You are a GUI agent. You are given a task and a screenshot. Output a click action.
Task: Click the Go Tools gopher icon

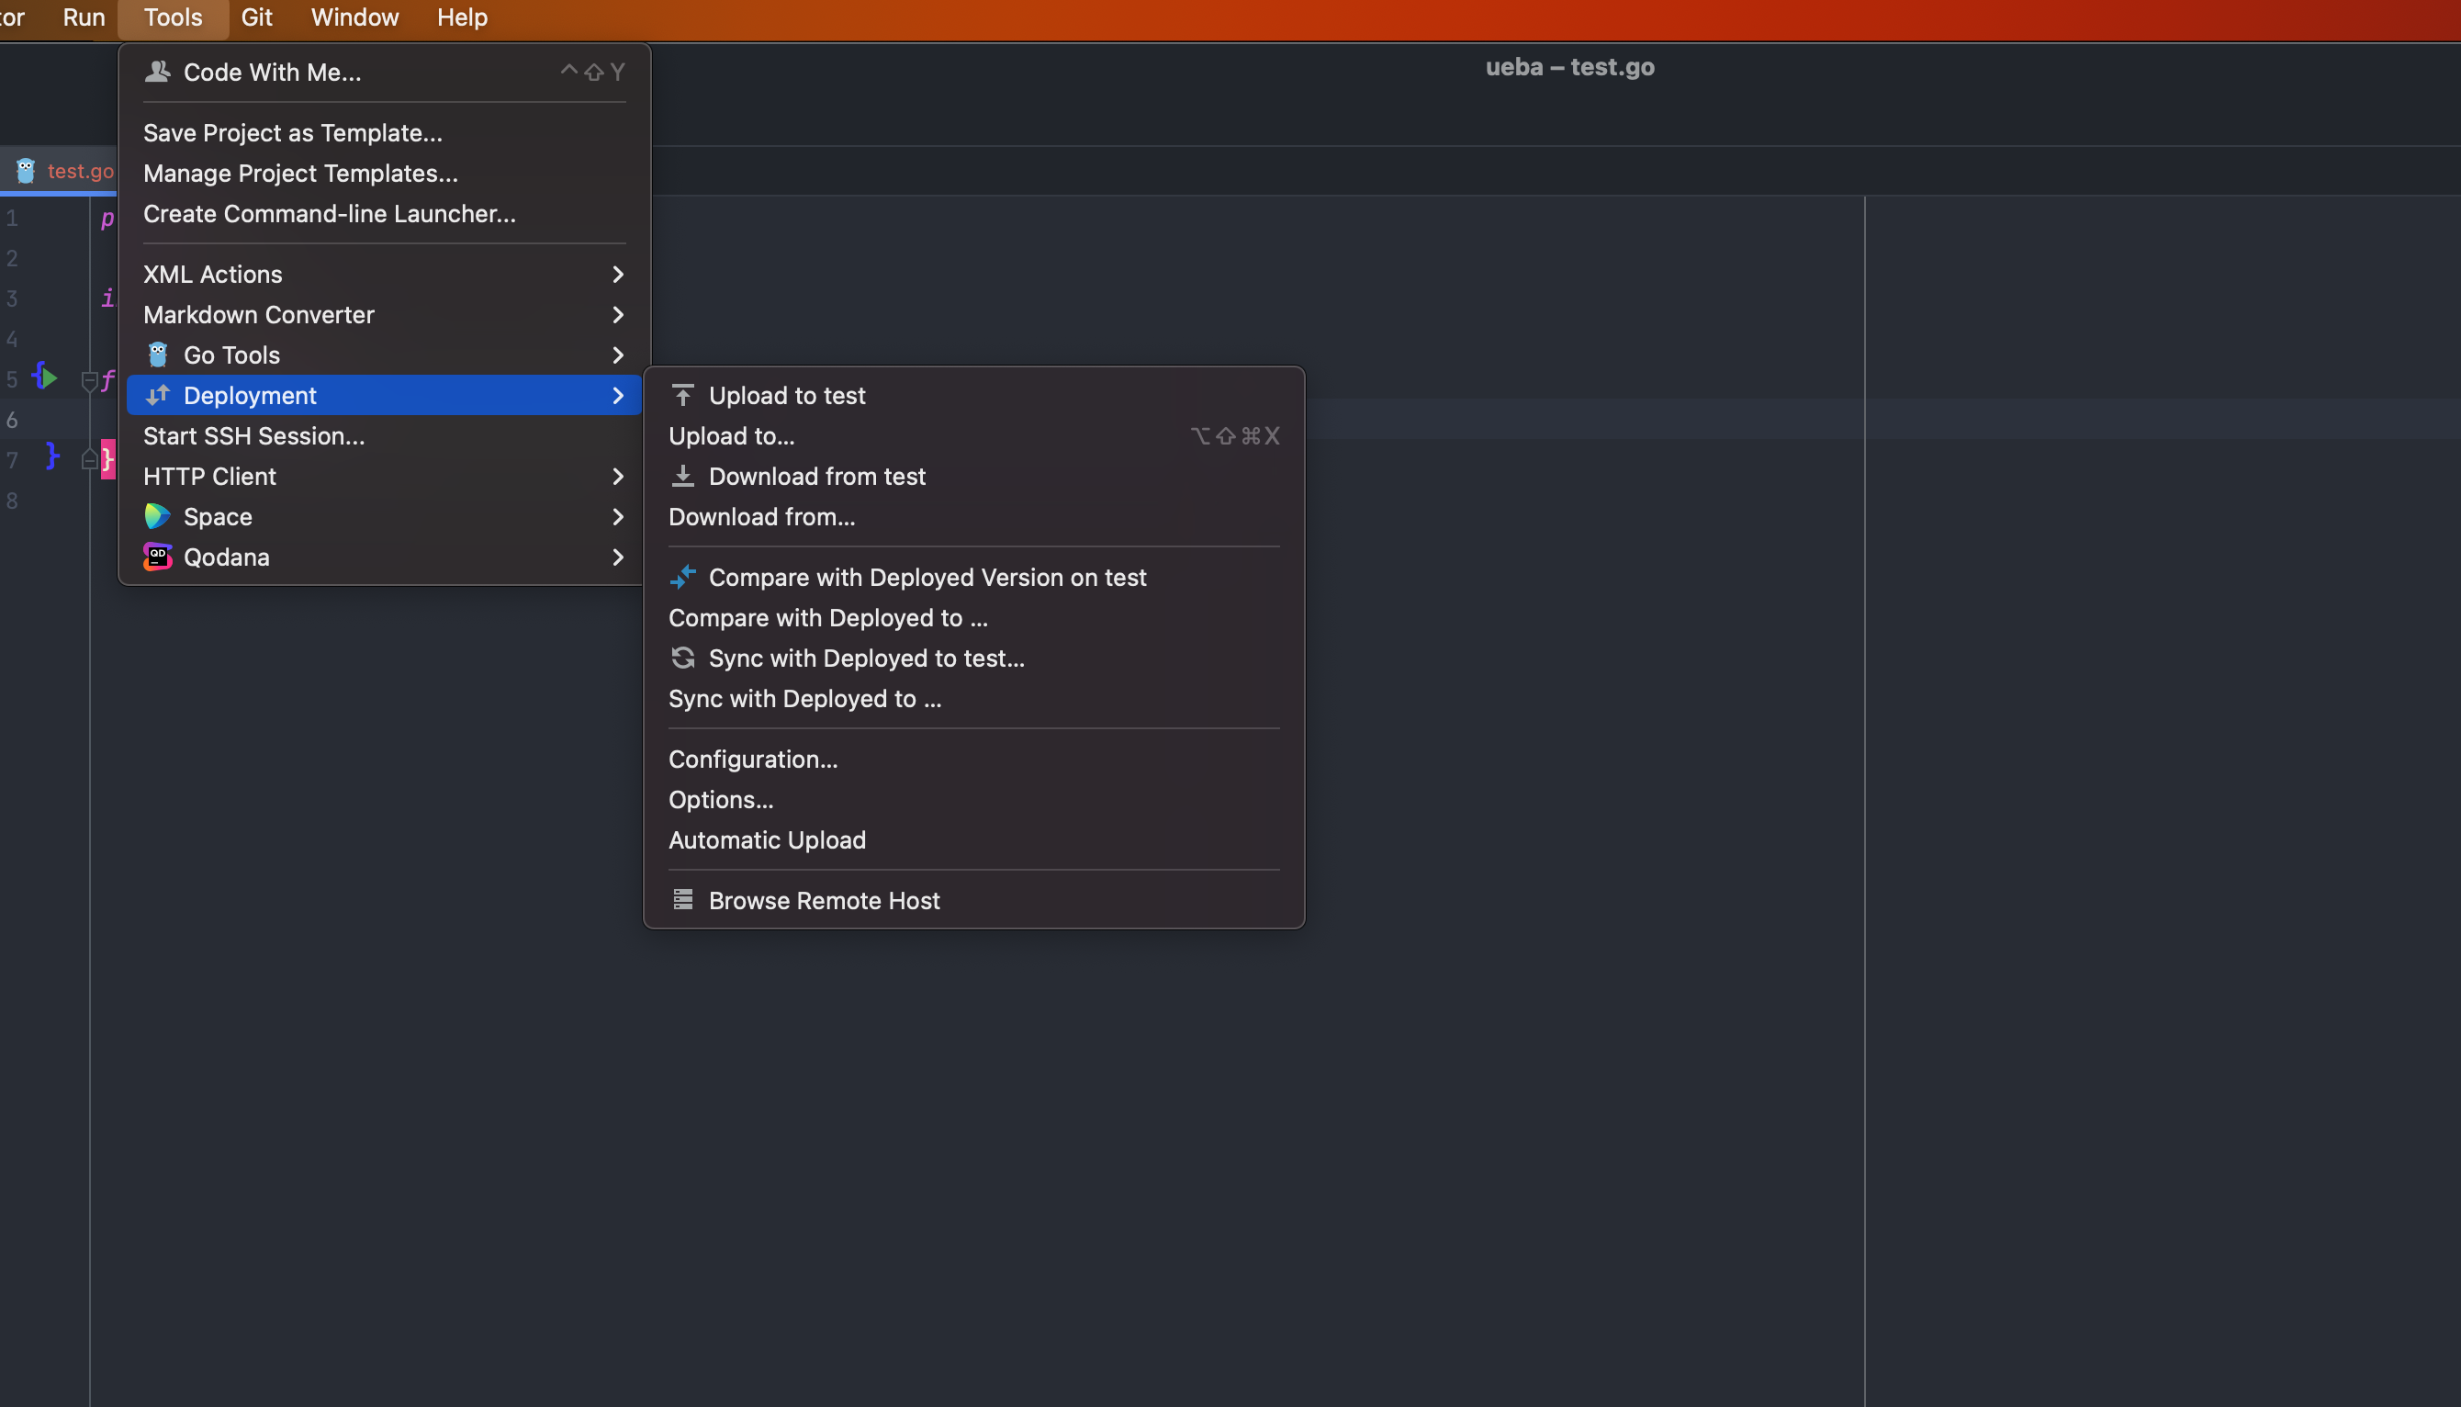(x=158, y=355)
